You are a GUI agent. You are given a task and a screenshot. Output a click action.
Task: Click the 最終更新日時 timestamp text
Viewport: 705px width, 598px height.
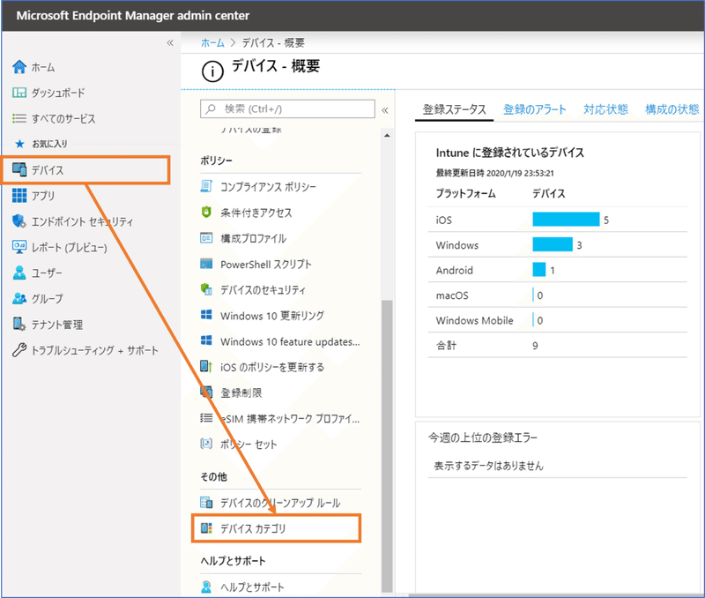point(494,173)
